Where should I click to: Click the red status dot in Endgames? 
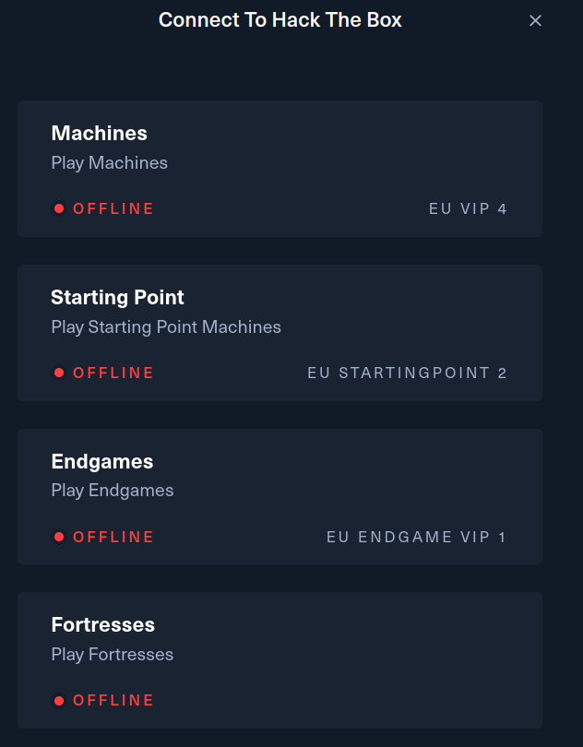(59, 537)
